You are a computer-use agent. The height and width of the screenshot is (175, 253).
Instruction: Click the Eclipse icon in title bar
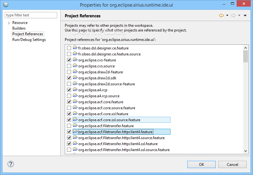coord(6,4)
